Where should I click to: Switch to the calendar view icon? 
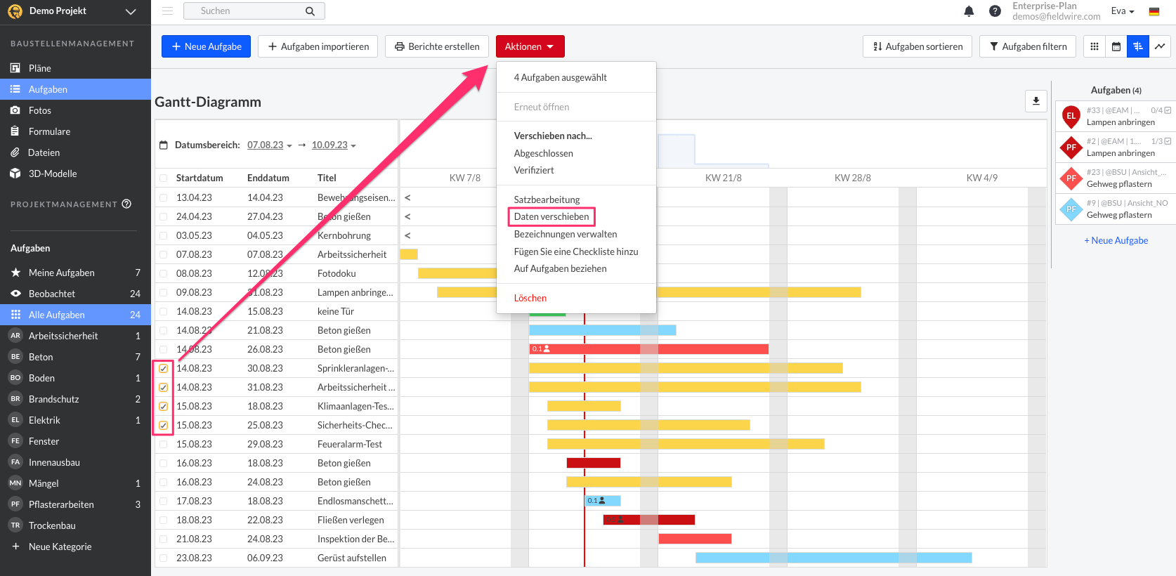(1116, 46)
